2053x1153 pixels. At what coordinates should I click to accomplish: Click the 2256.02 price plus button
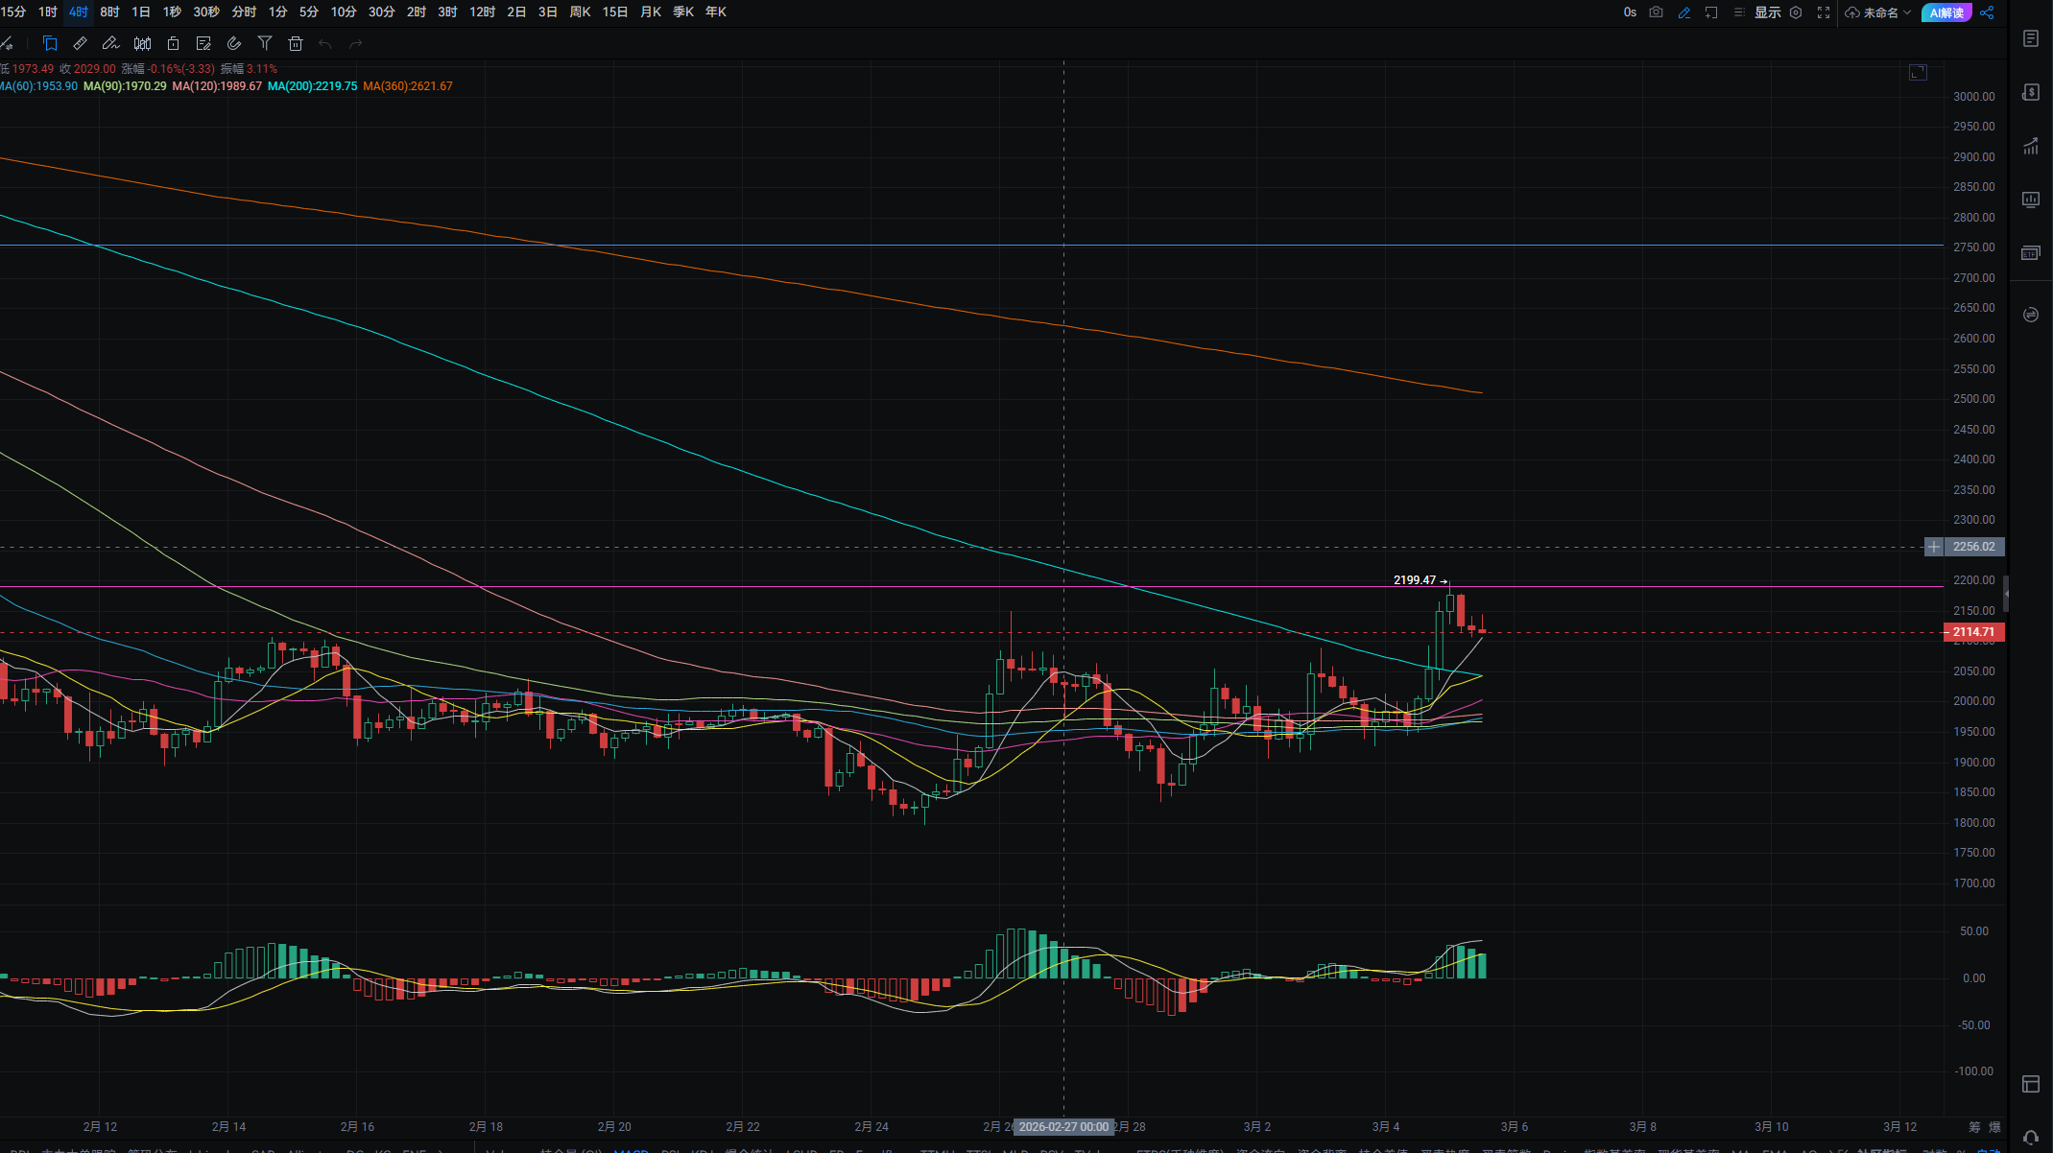point(1933,547)
